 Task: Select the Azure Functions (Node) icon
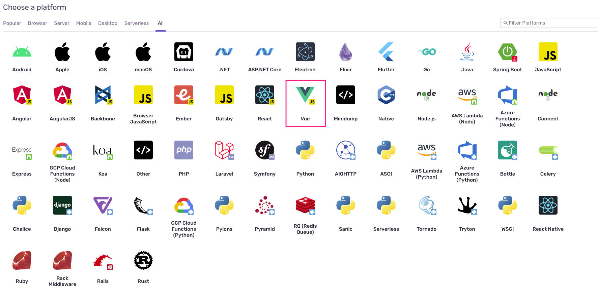pos(508,95)
